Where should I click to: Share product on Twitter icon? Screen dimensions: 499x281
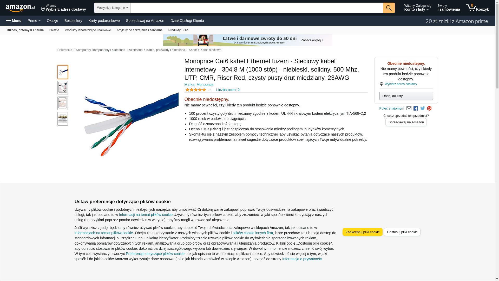point(423,108)
